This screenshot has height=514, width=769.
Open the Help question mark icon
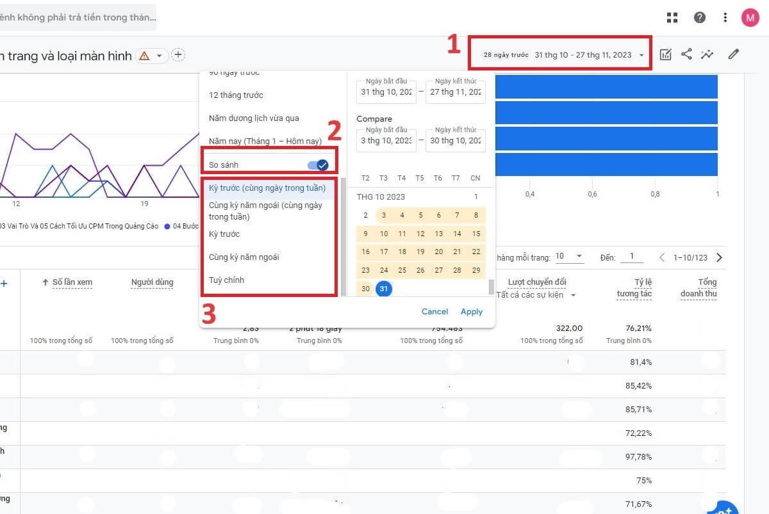tap(700, 17)
